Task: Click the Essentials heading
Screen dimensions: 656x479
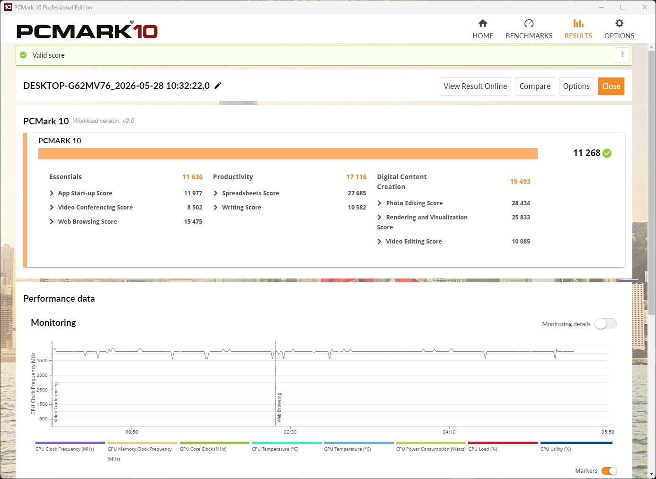Action: [x=65, y=177]
